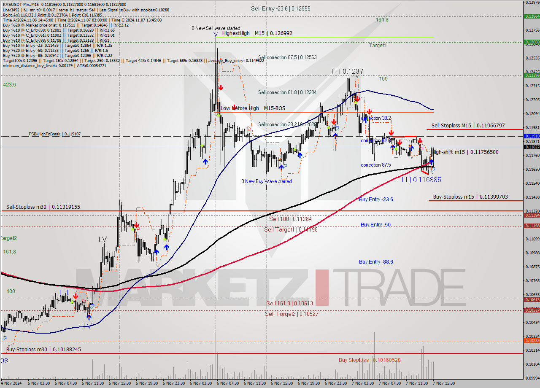The width and height of the screenshot is (540, 388).
Task: Click the '5 Nov 11:30' time axis label
Action: click(93, 383)
